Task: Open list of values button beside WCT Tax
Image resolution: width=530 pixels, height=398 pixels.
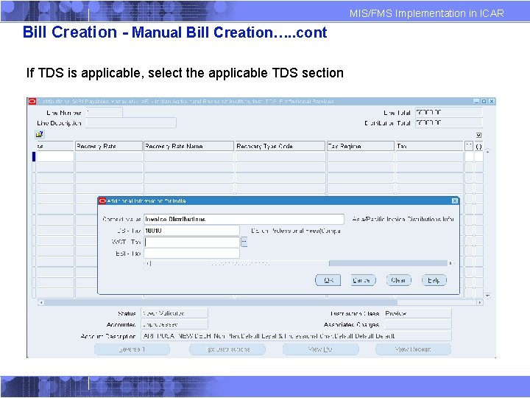Action: coord(244,242)
